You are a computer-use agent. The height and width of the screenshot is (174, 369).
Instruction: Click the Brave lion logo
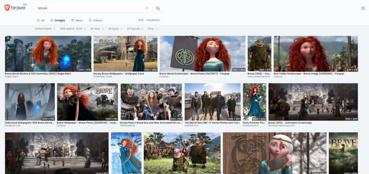(7, 8)
